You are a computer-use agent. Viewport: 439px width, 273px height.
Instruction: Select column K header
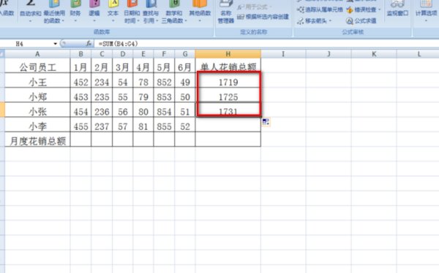(x=374, y=54)
